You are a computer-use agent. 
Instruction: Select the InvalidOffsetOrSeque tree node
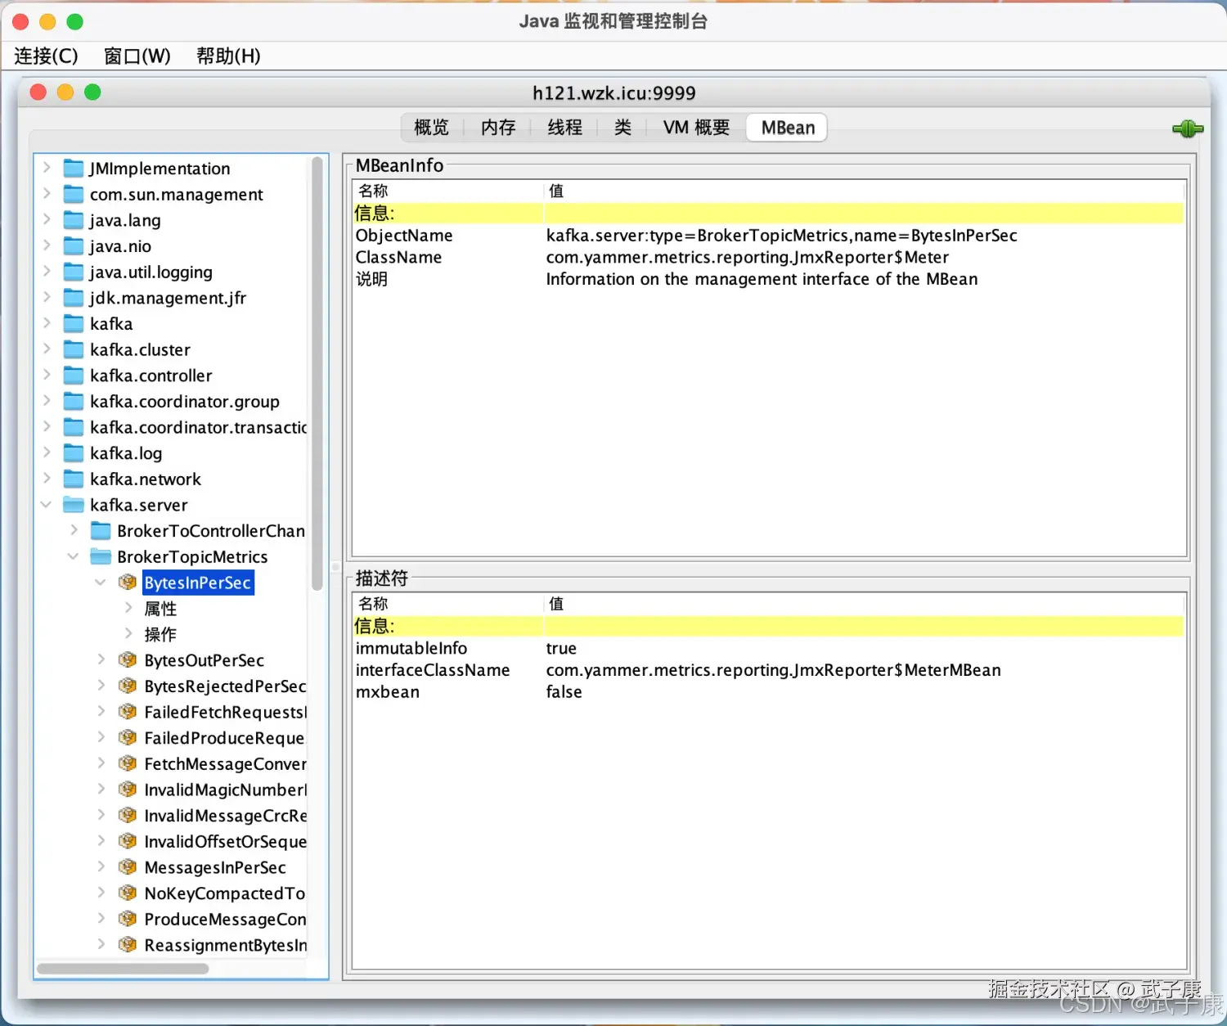point(226,842)
